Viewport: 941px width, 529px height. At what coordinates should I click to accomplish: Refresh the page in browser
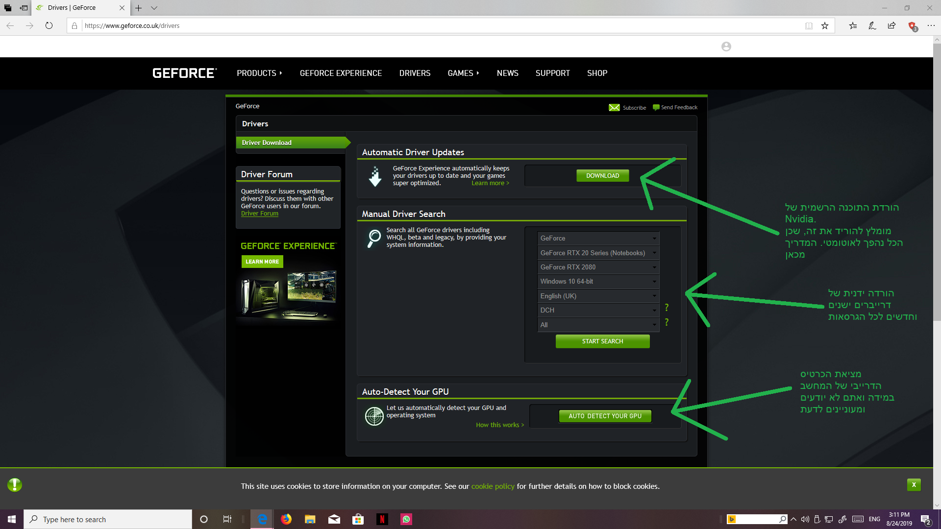49,26
